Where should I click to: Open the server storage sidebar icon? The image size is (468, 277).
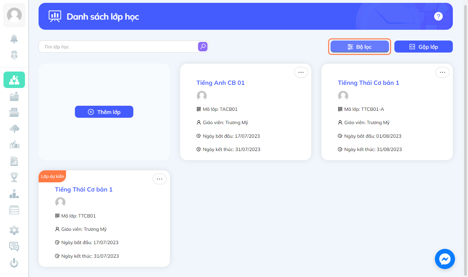click(x=14, y=210)
